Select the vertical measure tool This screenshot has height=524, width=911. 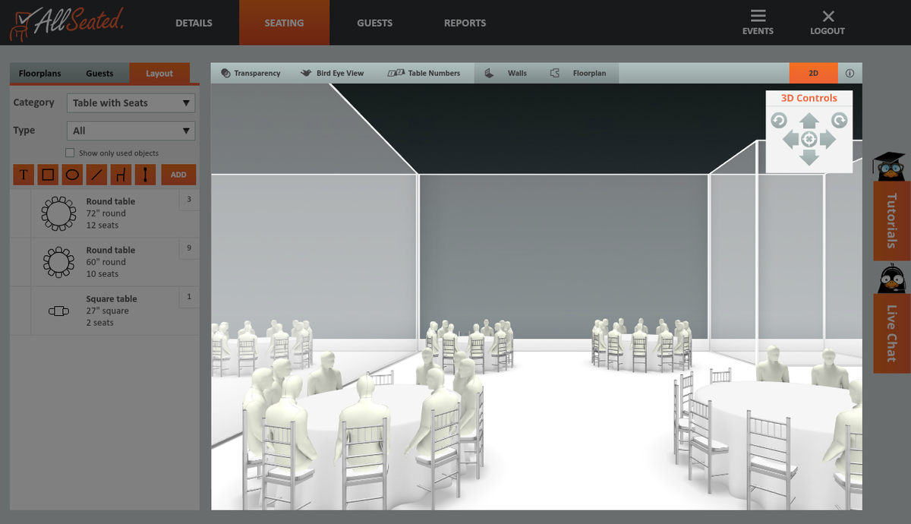(145, 175)
